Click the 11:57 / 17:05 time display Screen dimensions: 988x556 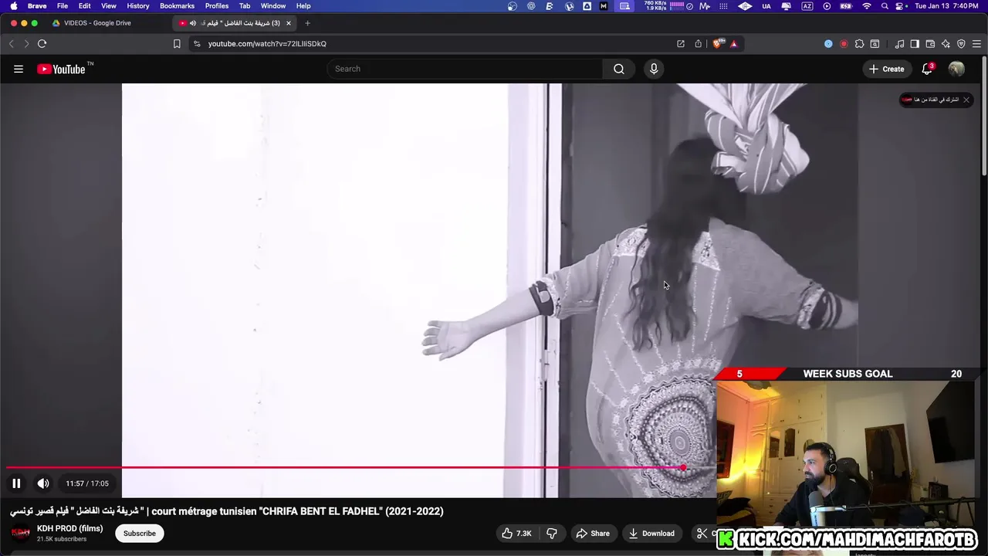tap(87, 483)
